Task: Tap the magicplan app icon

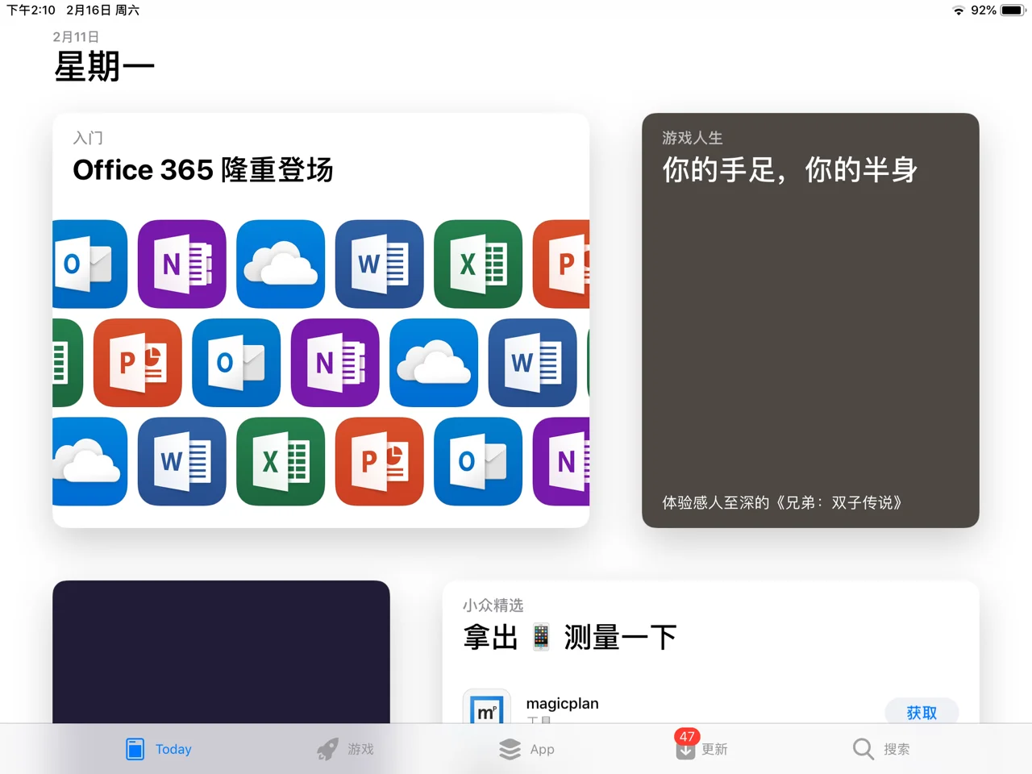Action: (487, 710)
